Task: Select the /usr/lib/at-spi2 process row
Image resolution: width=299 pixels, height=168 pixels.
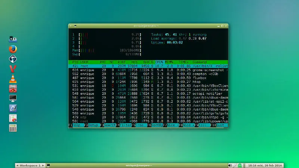Action: coord(148,102)
